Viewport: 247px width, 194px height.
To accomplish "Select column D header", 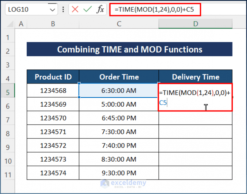I will coord(195,24).
